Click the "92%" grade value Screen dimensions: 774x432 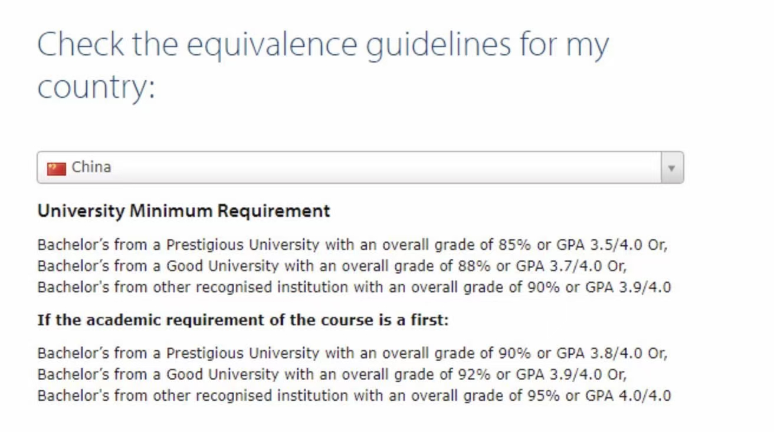[474, 374]
